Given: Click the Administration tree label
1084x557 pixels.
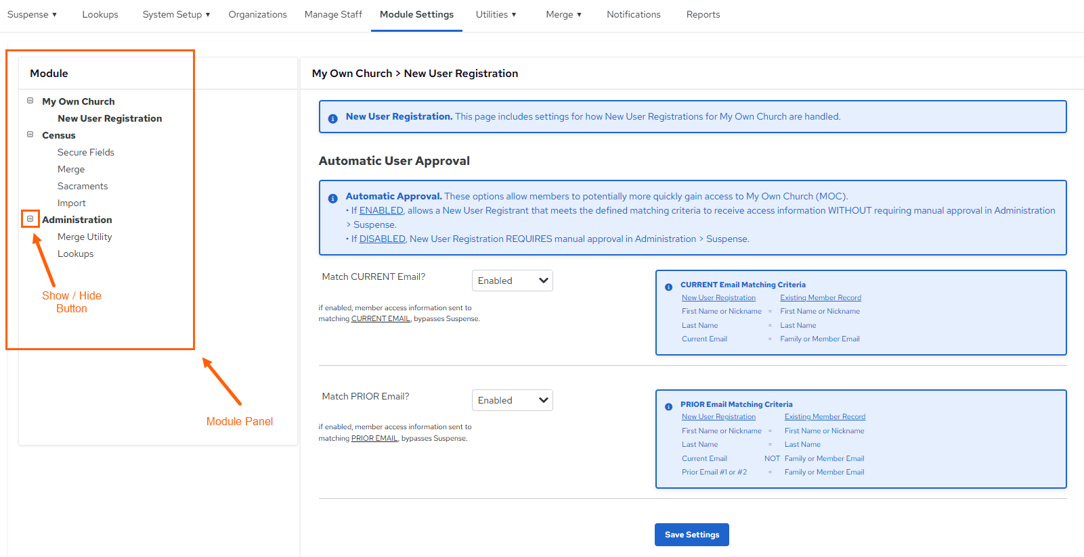Looking at the screenshot, I should [77, 220].
